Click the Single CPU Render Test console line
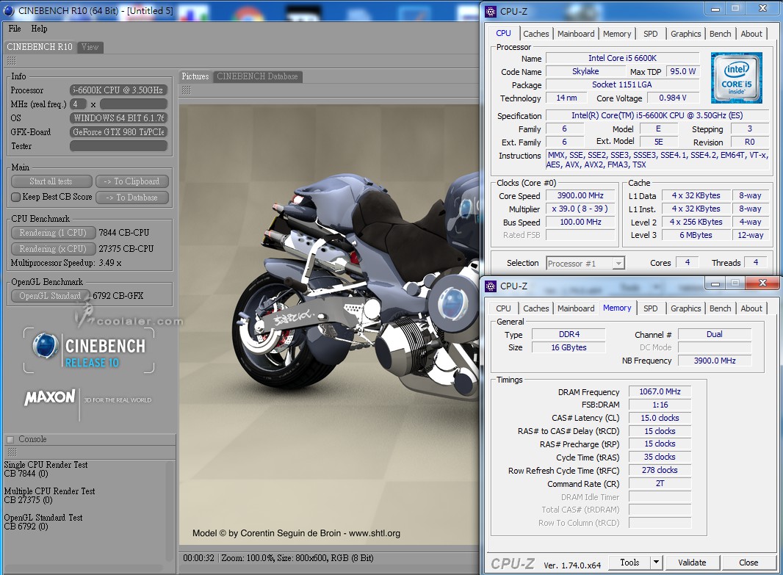 [x=46, y=465]
